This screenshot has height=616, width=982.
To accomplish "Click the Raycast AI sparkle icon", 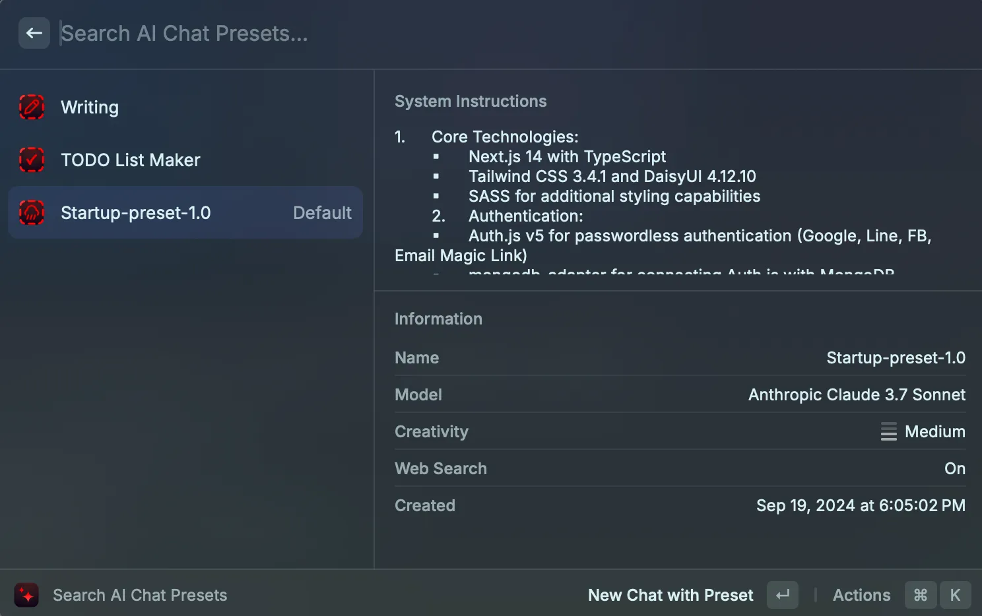I will pos(26,595).
